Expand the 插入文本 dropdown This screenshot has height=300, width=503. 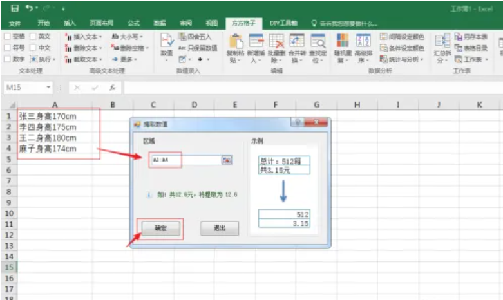[99, 37]
